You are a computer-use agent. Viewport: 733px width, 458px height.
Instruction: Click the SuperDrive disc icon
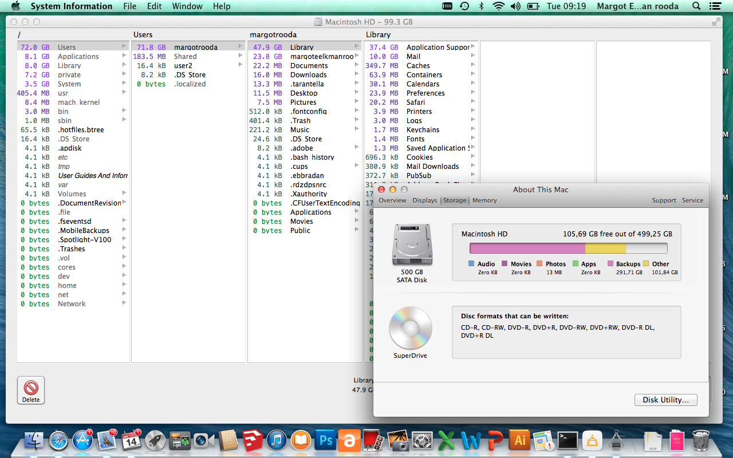[x=410, y=327]
